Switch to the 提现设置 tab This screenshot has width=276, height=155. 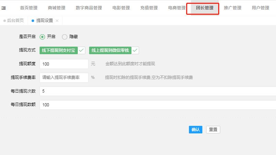click(x=44, y=21)
